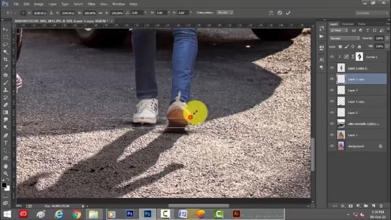This screenshot has width=391, height=220.
Task: Select the Horizontal Type tool
Action: click(x=5, y=143)
